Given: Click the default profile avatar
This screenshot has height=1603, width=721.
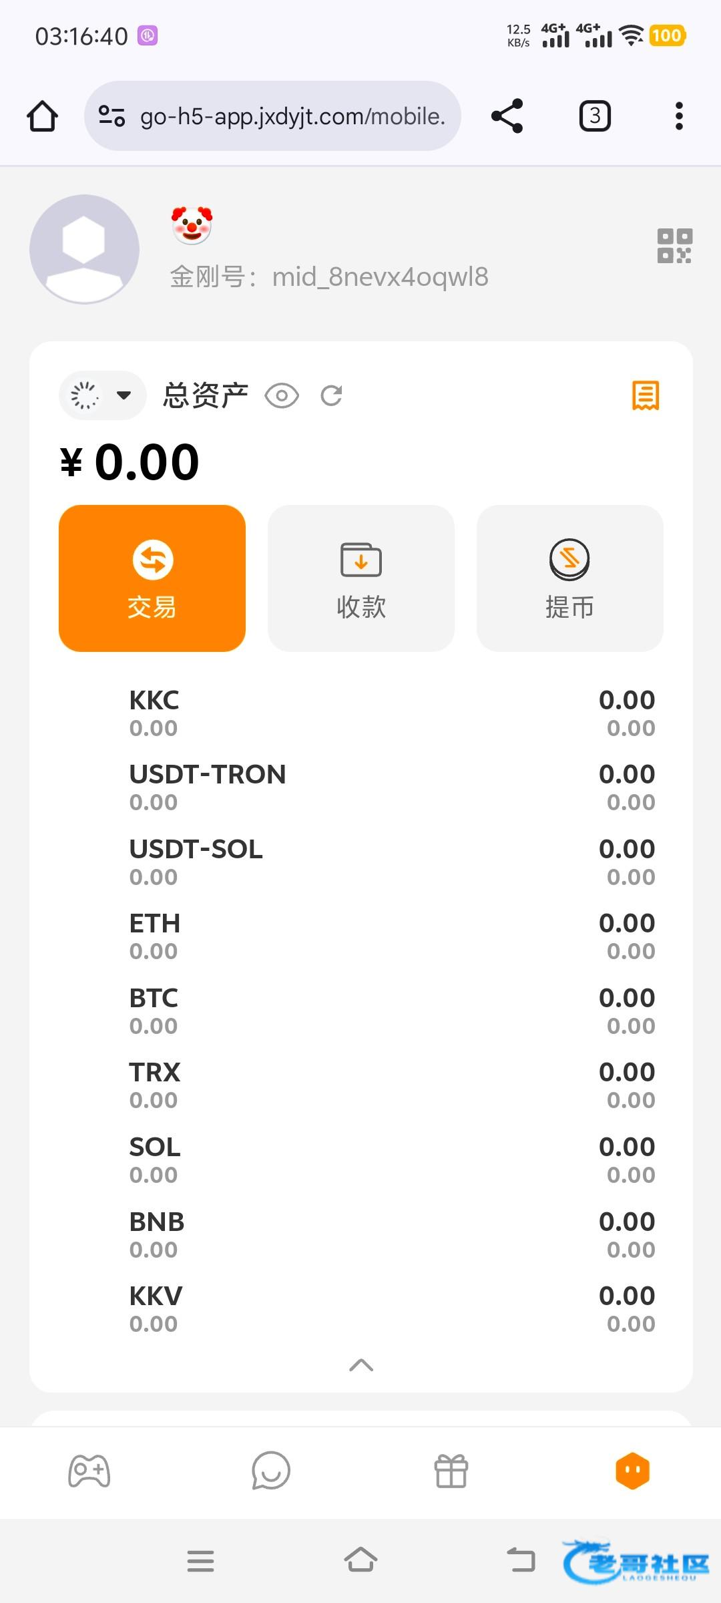Looking at the screenshot, I should (84, 249).
